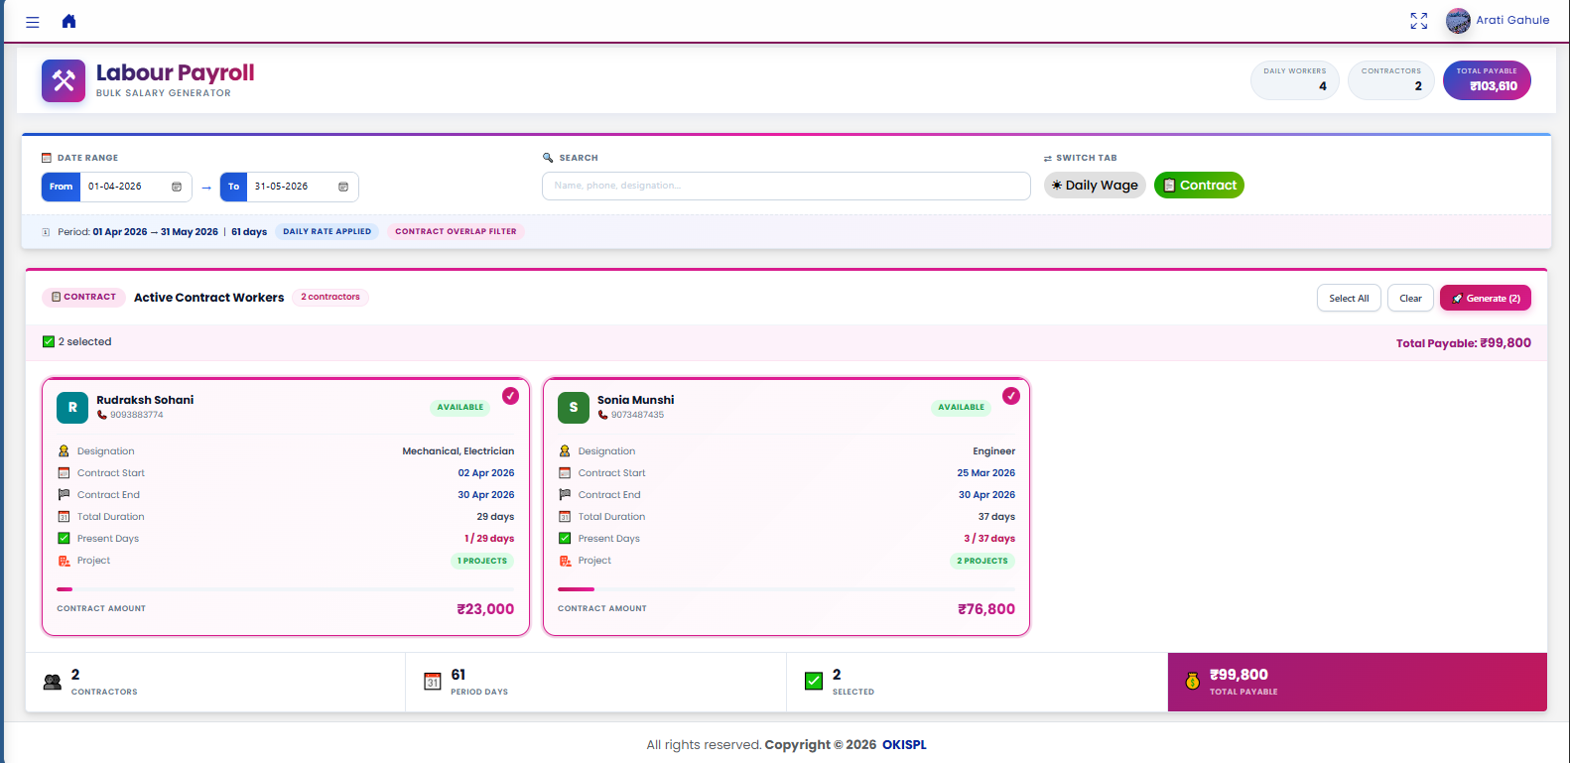Viewport: 1570px width, 763px height.
Task: Open calendar picker in To date
Action: click(343, 187)
